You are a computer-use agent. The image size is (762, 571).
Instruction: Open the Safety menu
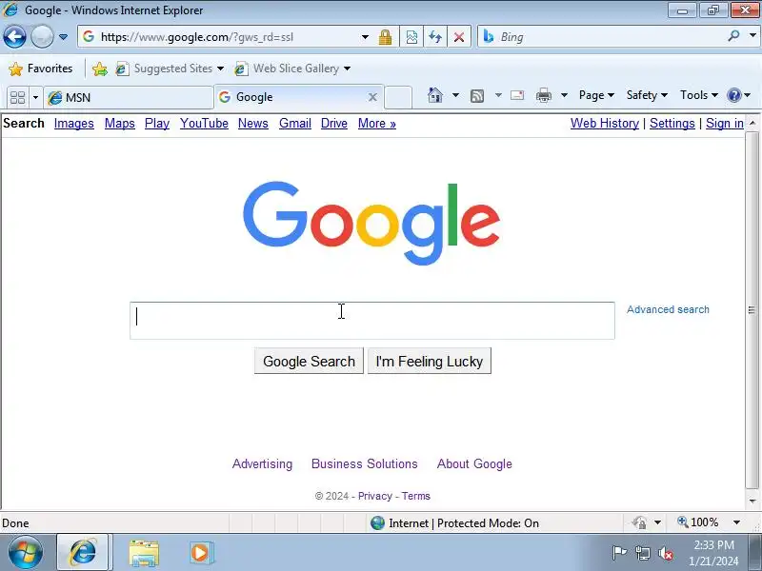647,95
